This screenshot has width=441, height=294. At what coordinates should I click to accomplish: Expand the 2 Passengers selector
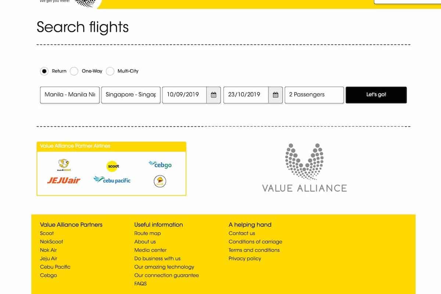(x=314, y=95)
